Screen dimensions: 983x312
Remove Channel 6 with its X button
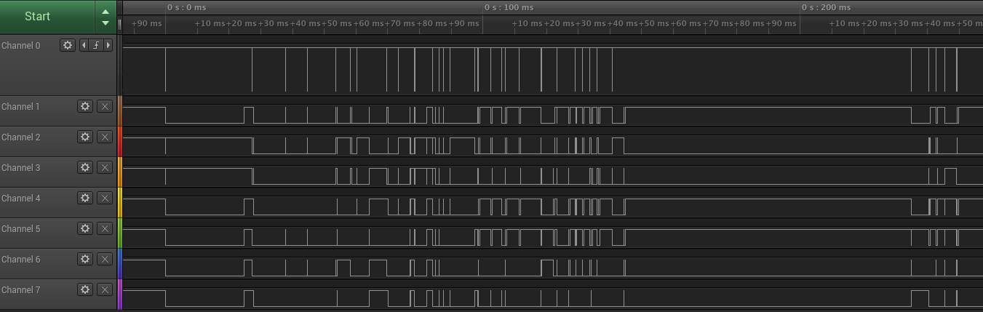(105, 259)
